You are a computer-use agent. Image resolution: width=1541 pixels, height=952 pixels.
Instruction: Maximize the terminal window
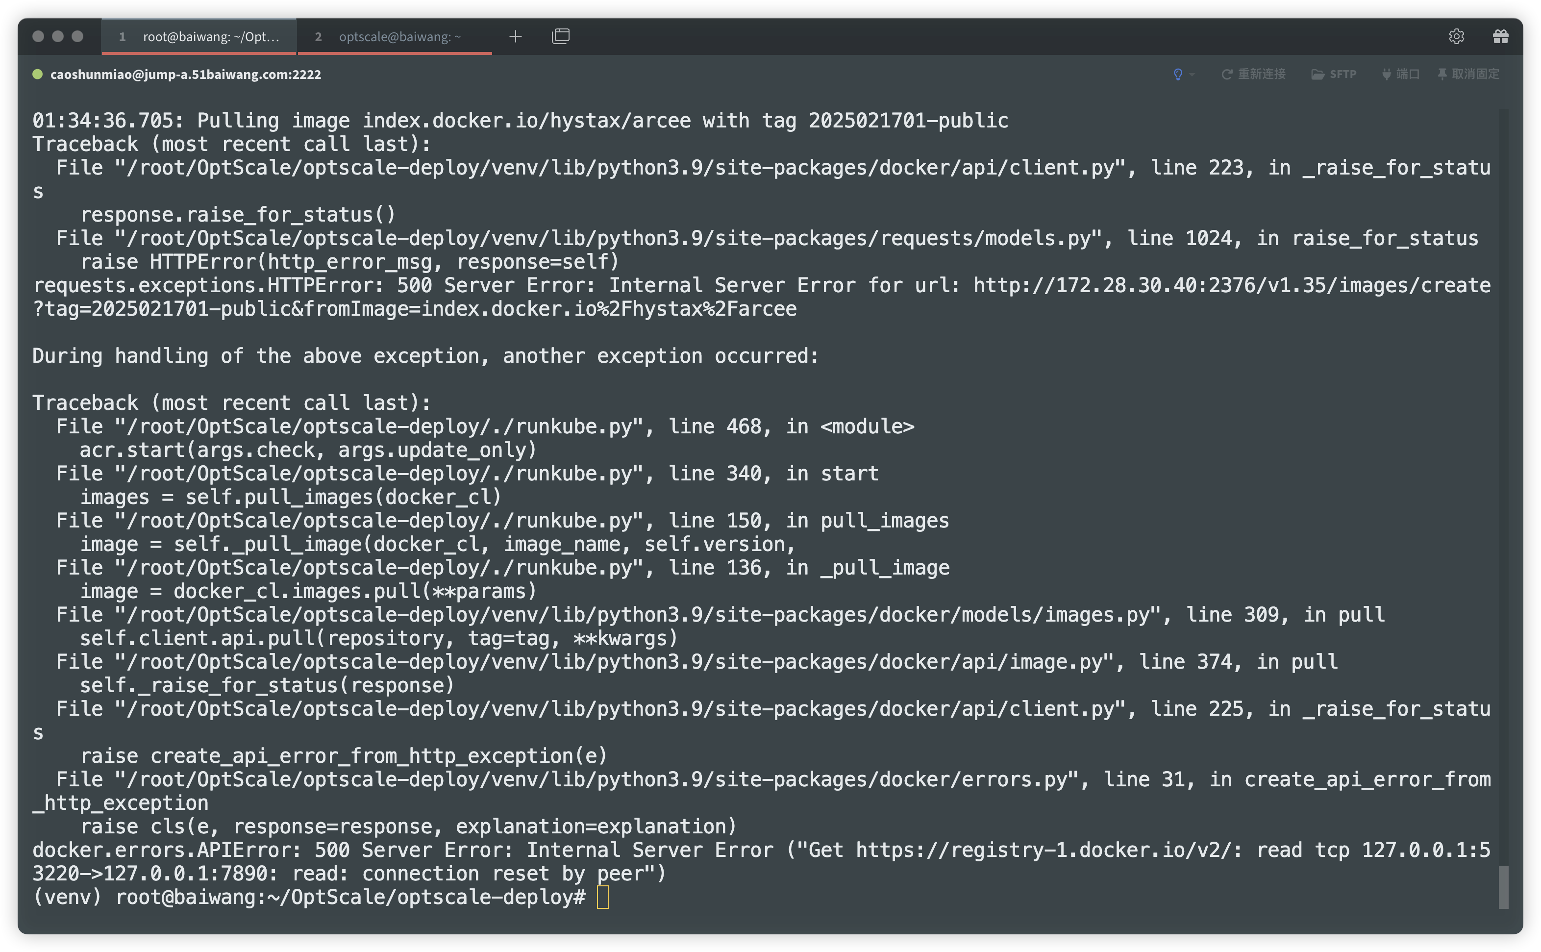tap(77, 36)
